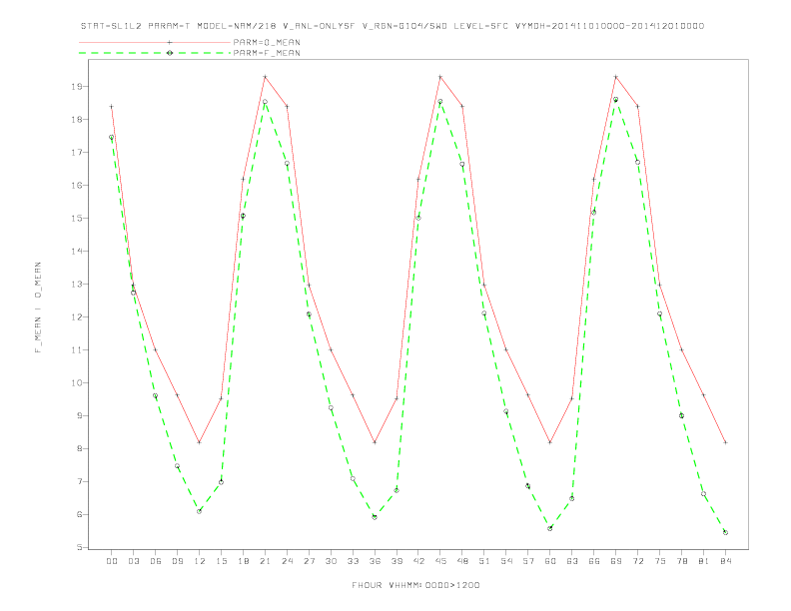The width and height of the screenshot is (791, 611).
Task: Click green F_MEAN circle marker at hour 12
Action: pyautogui.click(x=200, y=511)
